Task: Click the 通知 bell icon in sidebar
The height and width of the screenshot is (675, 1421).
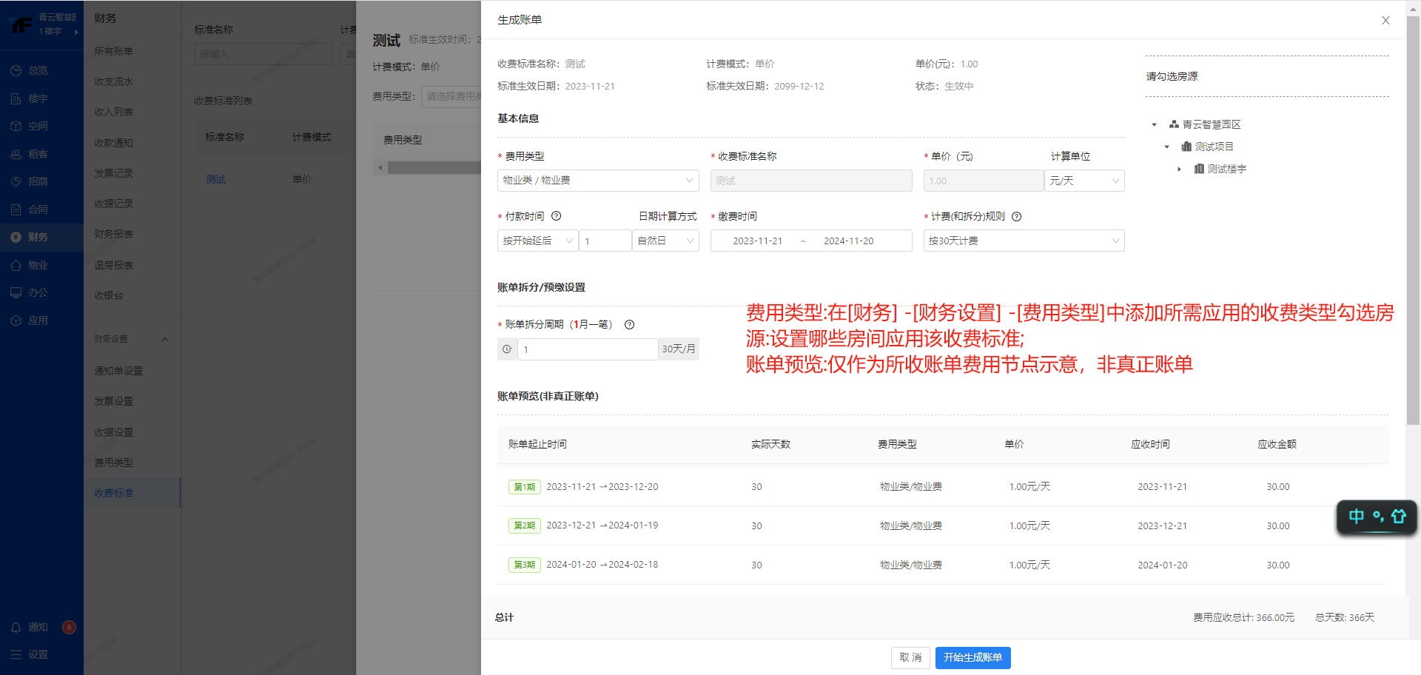Action: (16, 627)
